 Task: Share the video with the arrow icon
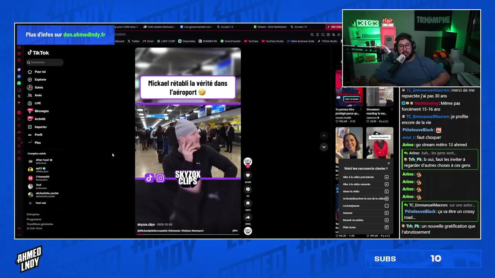pos(248,217)
